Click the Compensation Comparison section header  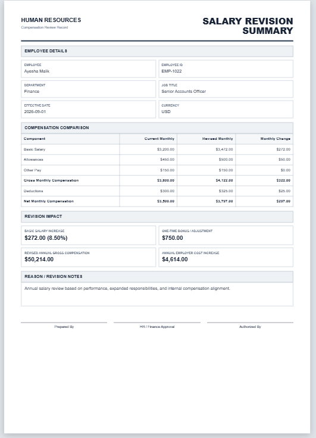[157, 128]
